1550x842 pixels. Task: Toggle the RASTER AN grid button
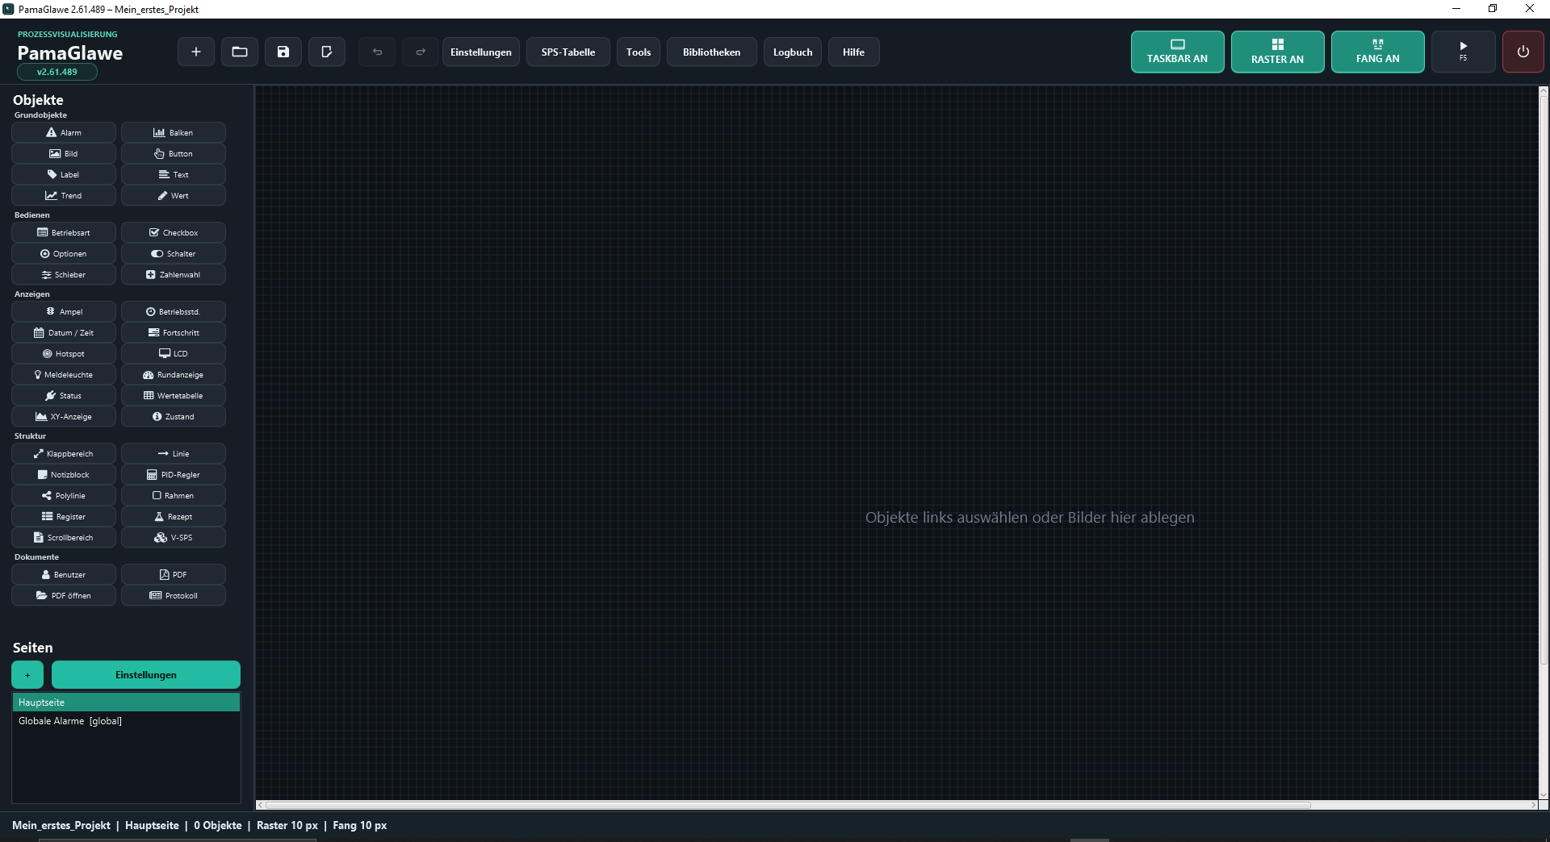pos(1277,52)
